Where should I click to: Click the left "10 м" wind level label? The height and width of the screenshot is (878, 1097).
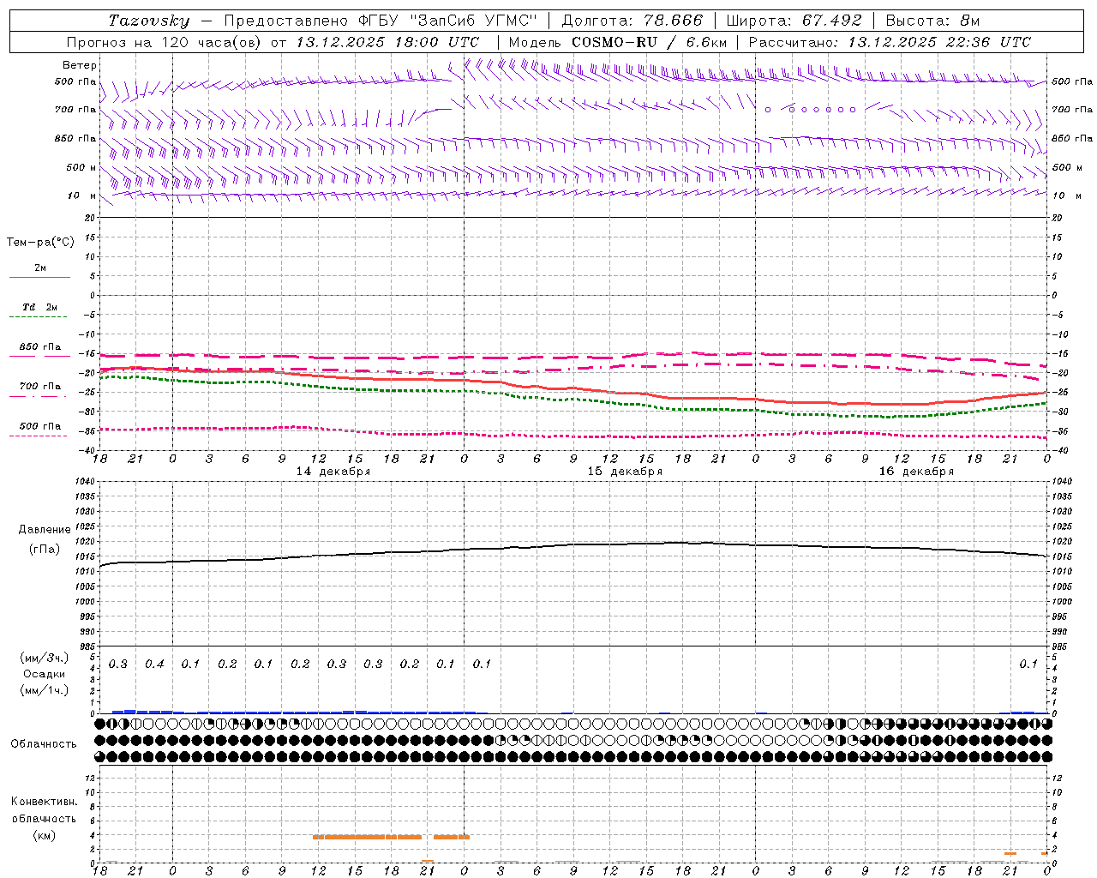tap(82, 195)
